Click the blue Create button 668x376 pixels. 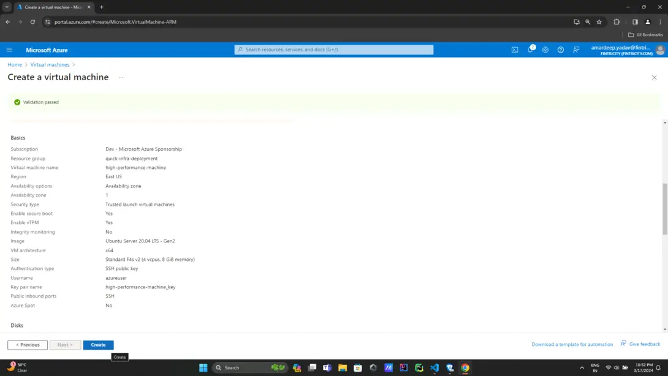click(99, 345)
